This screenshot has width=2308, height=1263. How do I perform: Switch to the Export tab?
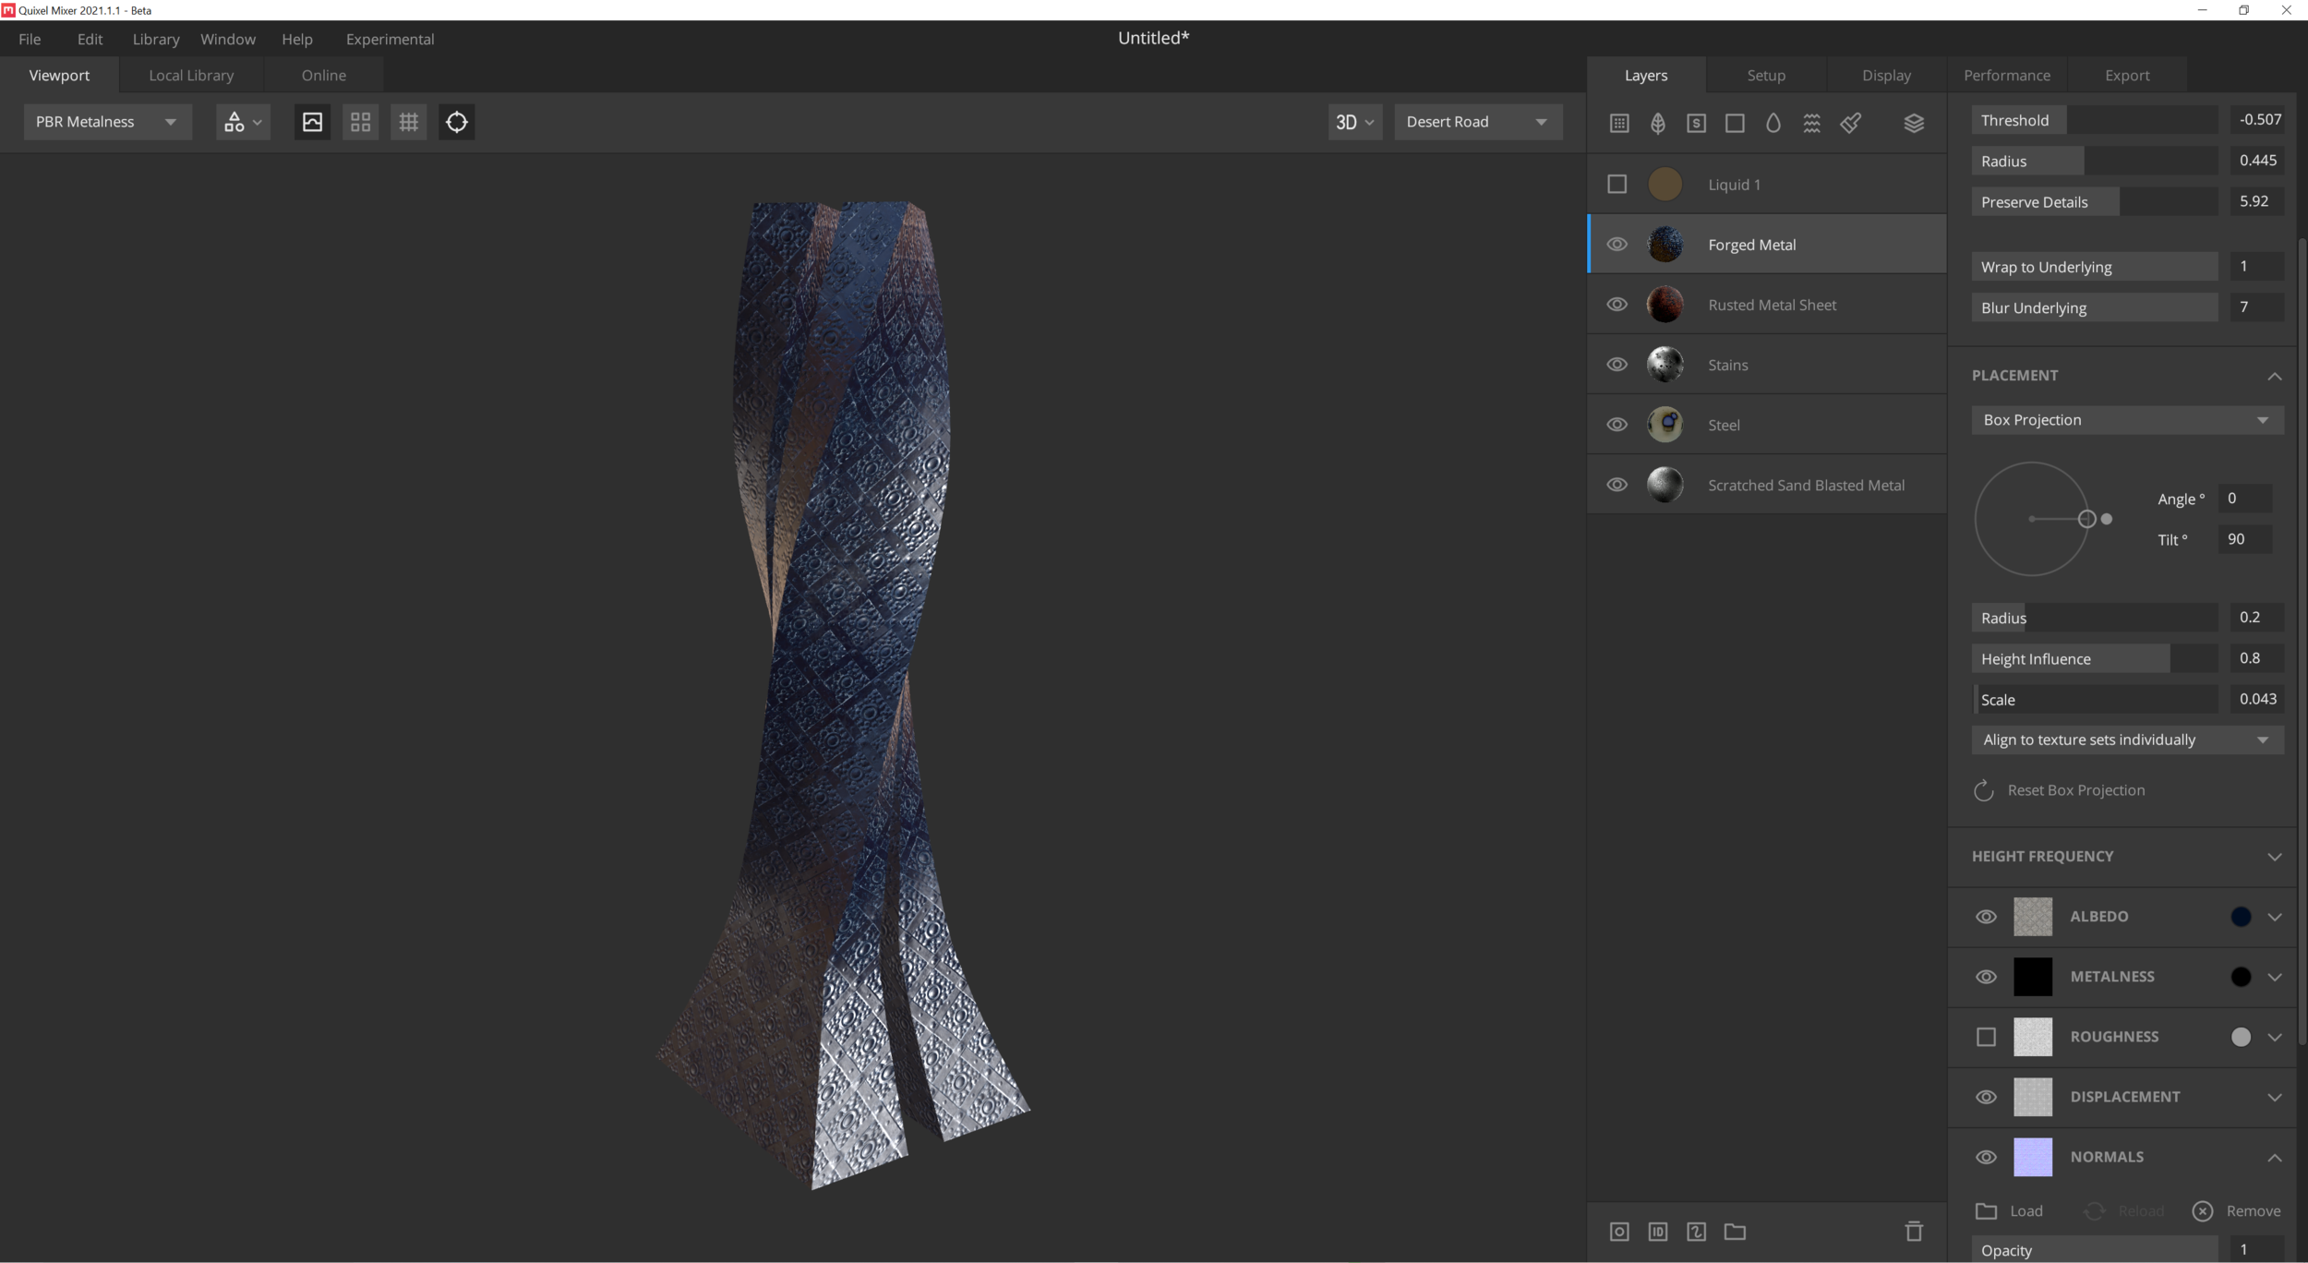[x=2126, y=76]
